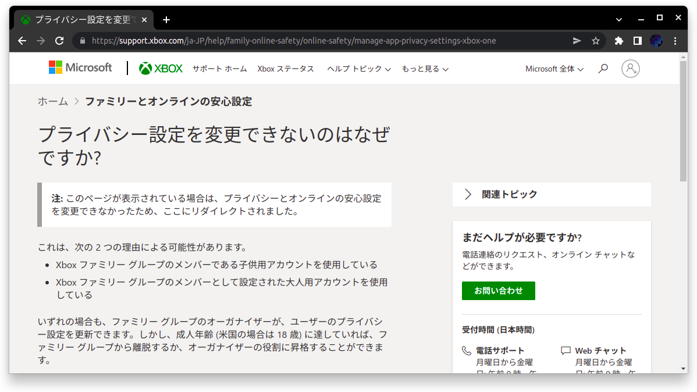
Task: Open the ヘルプ トピック dropdown
Action: 358,68
